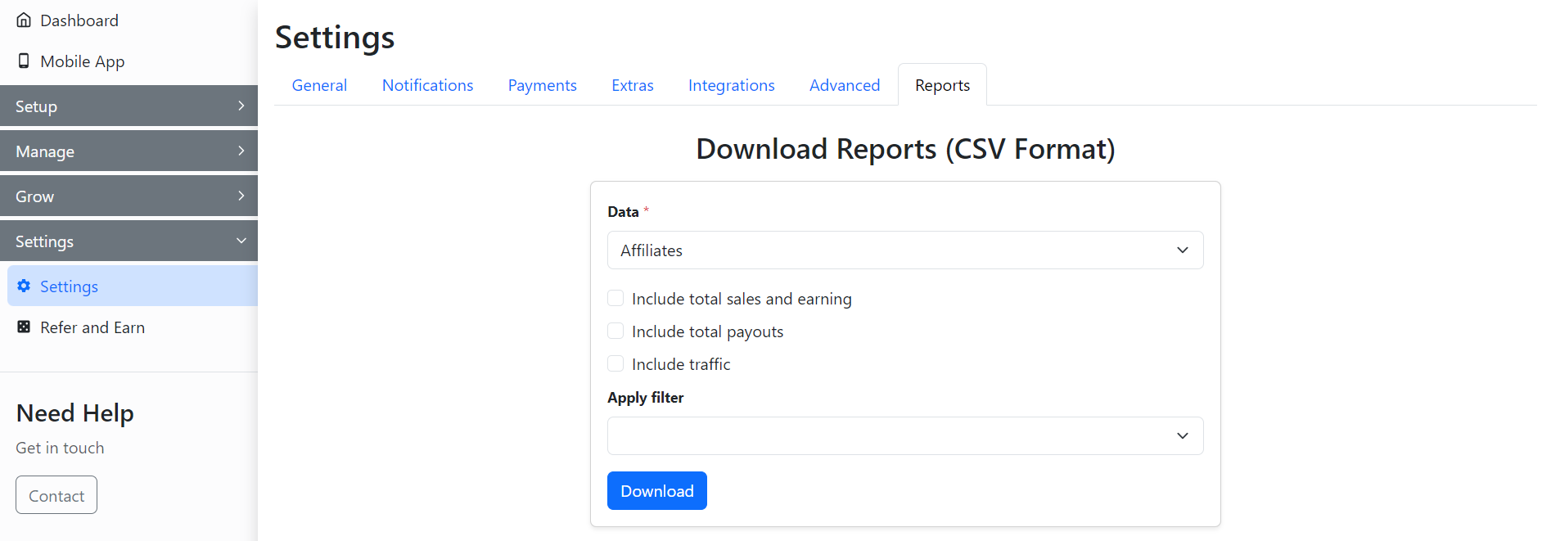This screenshot has height=541, width=1551.
Task: Check the Include traffic option
Action: point(615,364)
